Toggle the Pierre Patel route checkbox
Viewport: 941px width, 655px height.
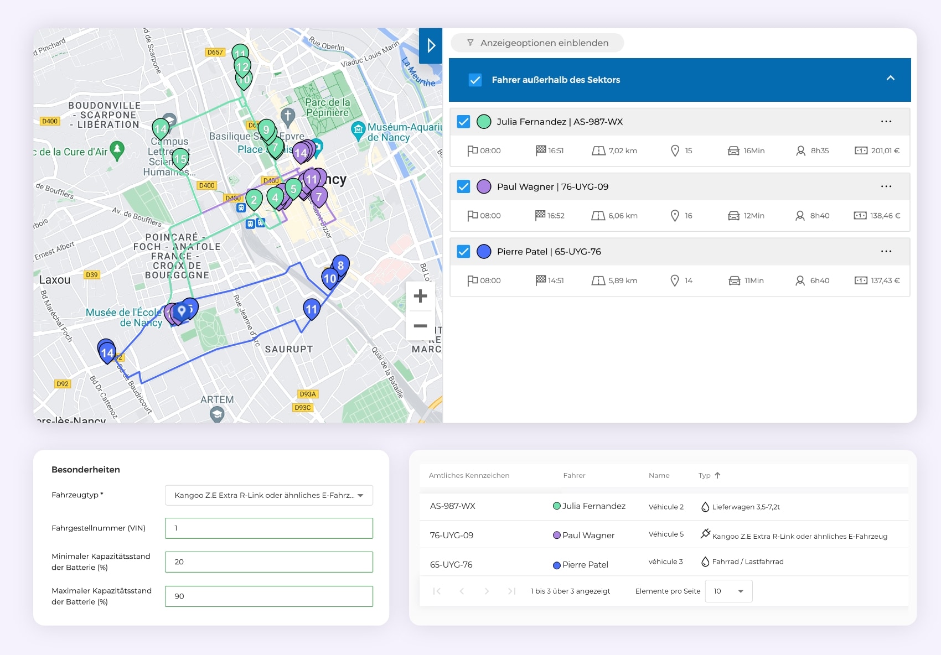[463, 252]
